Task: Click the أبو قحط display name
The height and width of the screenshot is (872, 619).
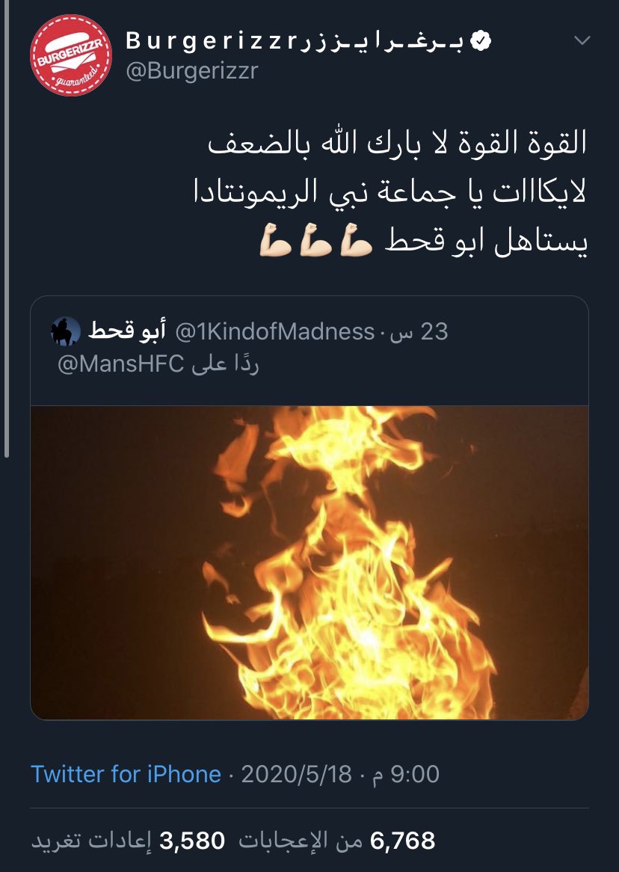Action: [x=127, y=331]
